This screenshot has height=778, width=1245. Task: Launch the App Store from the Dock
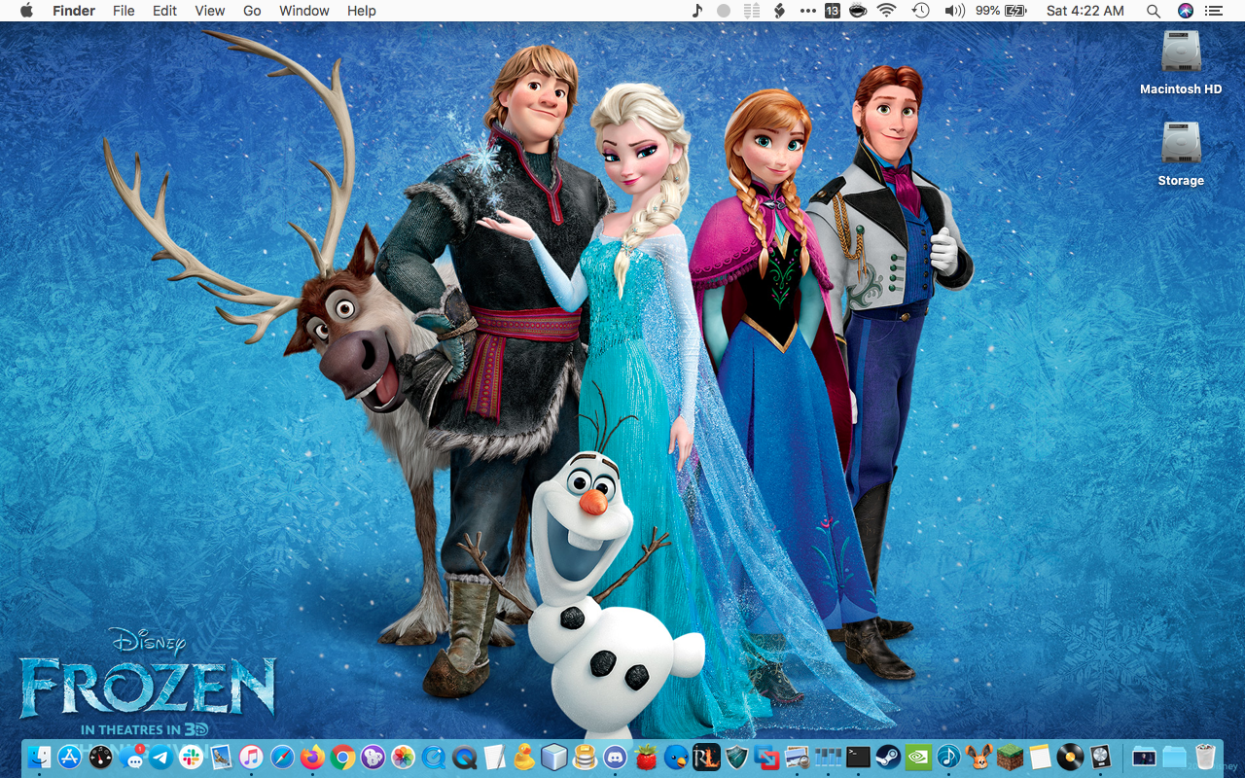tap(69, 757)
